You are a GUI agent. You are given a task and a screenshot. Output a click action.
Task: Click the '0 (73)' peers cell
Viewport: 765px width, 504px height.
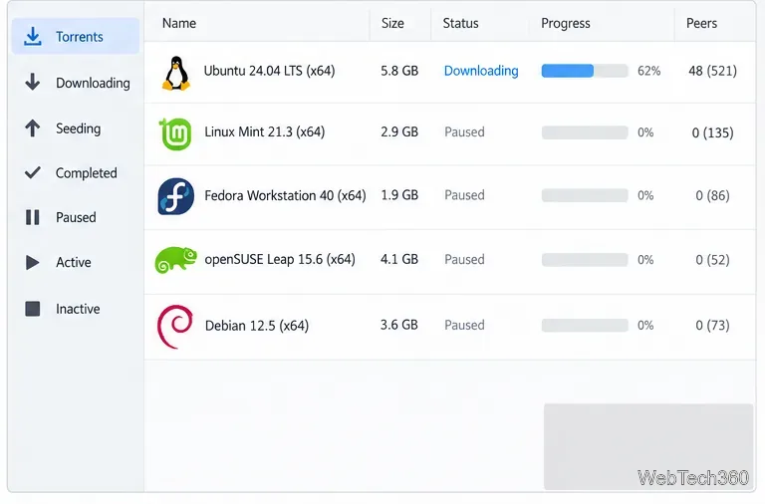[713, 326]
